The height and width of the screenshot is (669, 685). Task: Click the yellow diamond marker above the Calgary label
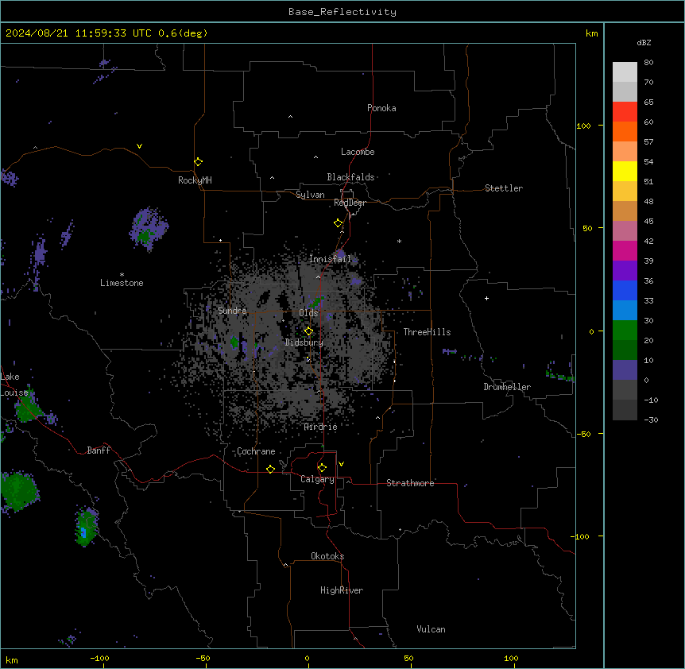[323, 468]
